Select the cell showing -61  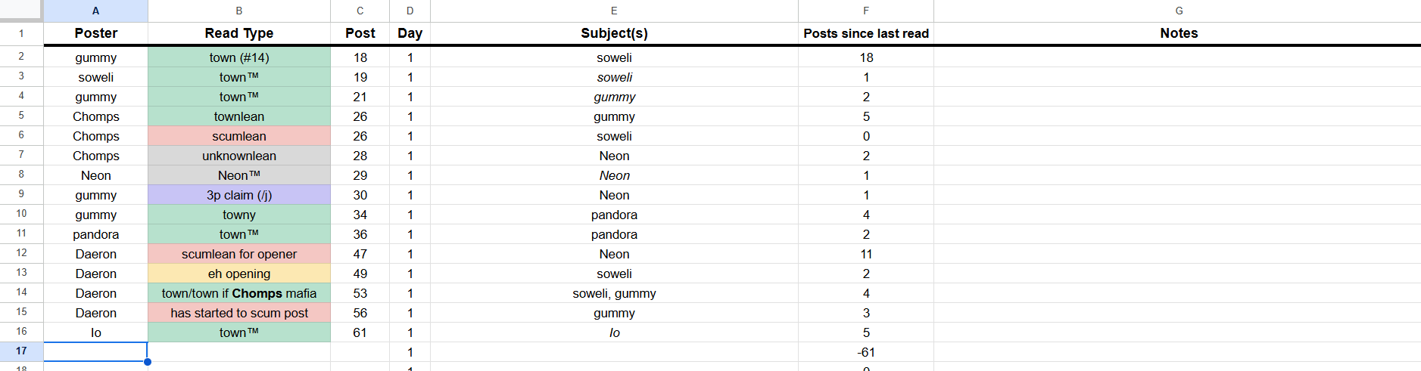(866, 352)
